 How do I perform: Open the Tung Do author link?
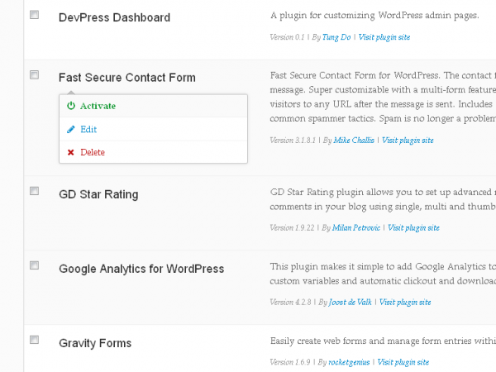pos(336,37)
